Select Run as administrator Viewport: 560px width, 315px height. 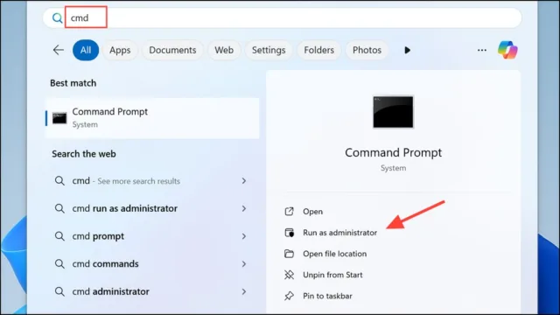point(339,233)
